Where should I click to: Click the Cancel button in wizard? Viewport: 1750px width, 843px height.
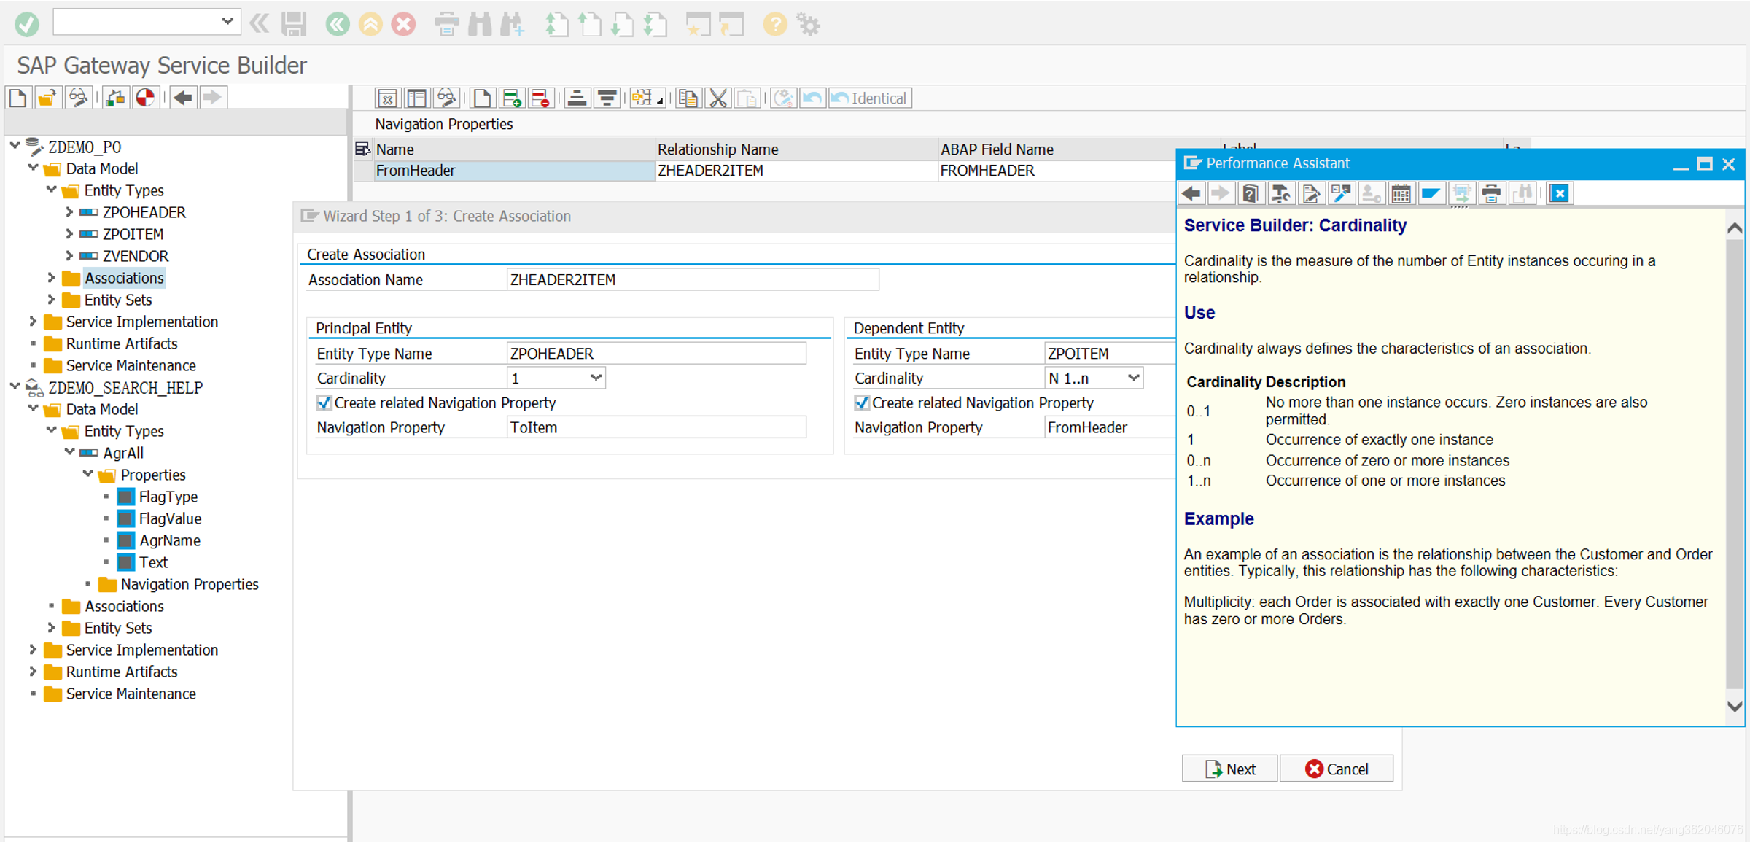[1336, 769]
